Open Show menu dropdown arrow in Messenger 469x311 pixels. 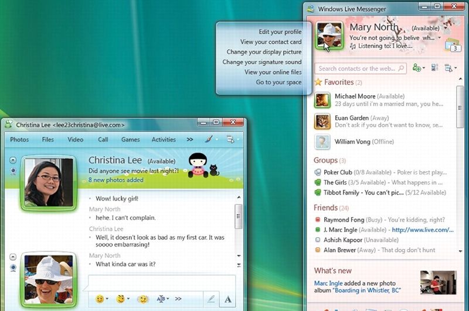tap(456, 68)
